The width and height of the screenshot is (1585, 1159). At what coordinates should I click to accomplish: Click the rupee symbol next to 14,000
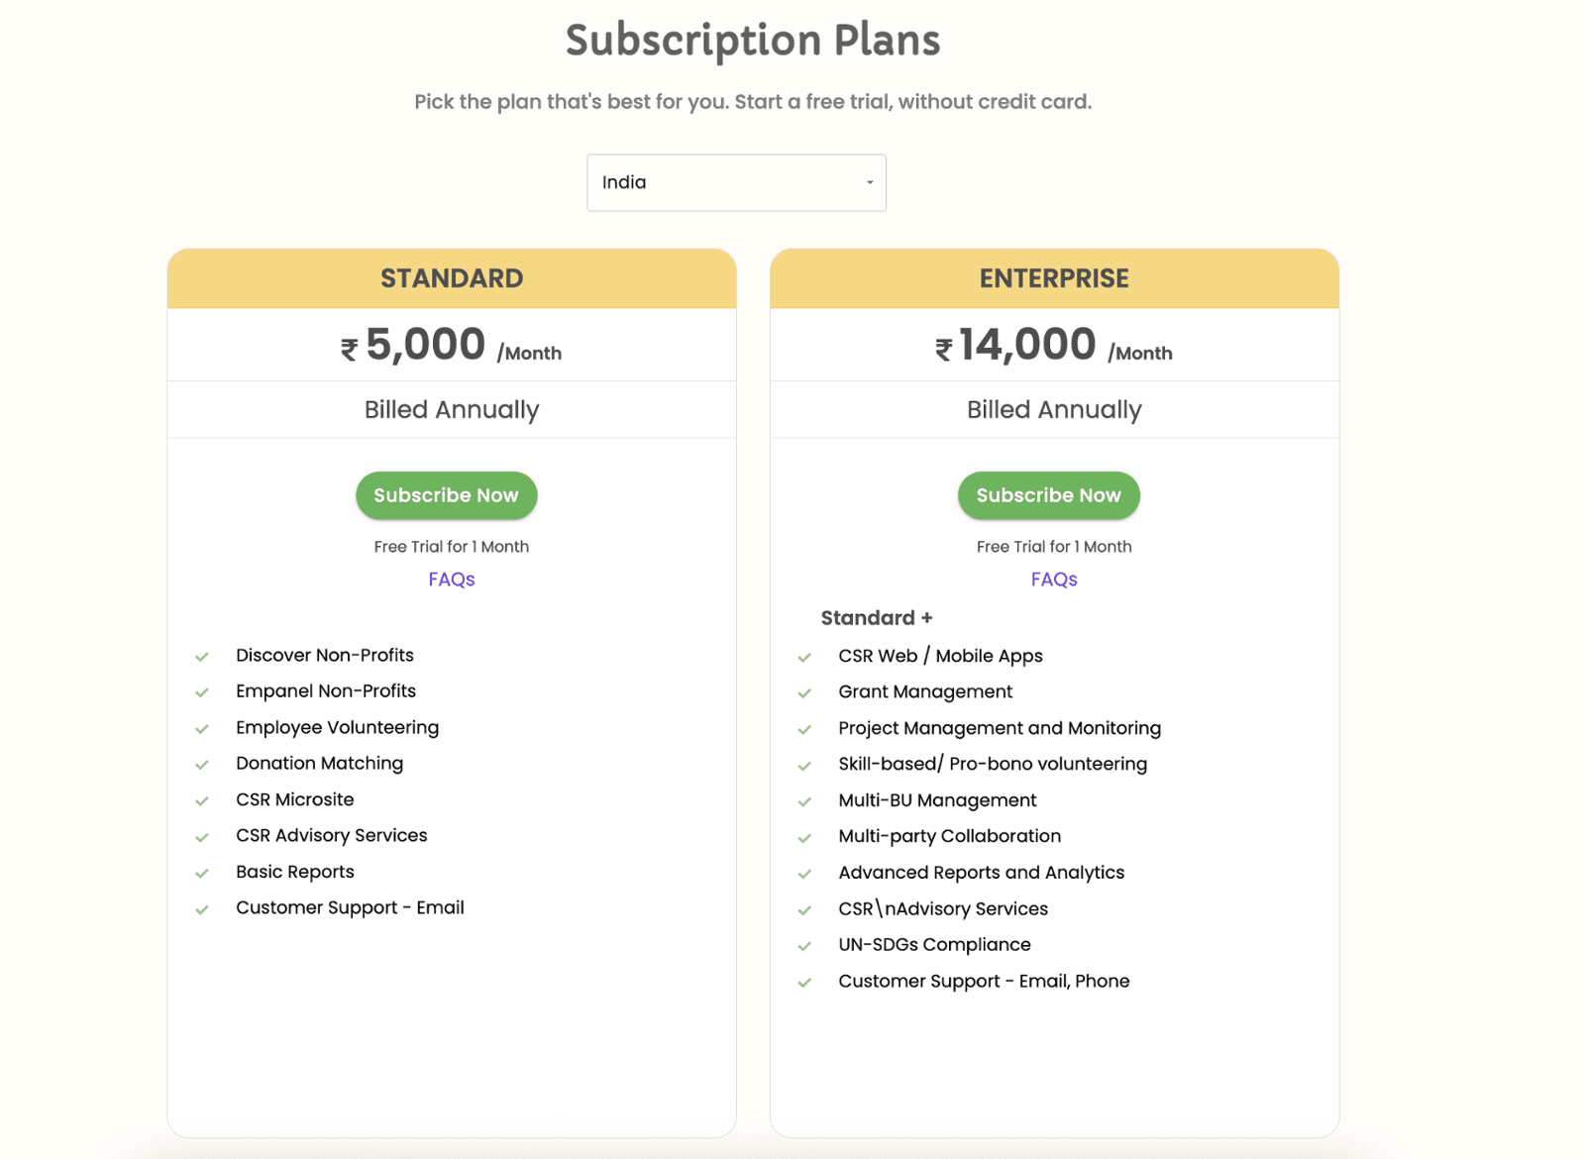944,350
